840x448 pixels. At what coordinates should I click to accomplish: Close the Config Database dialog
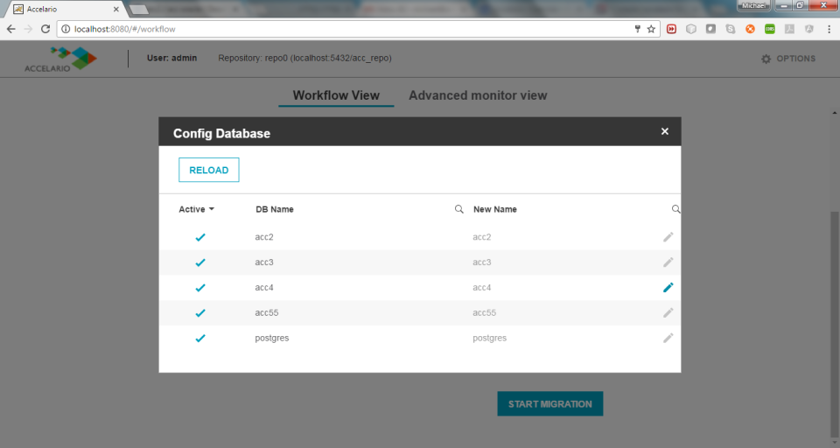click(665, 131)
